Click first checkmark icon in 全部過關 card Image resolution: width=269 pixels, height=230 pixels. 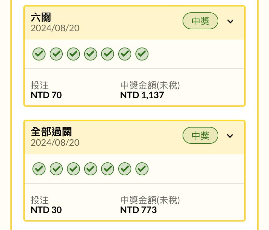tap(39, 169)
